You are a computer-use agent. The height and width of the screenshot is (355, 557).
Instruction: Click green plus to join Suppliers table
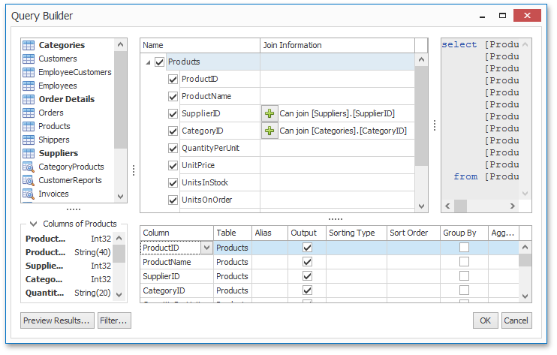point(269,113)
